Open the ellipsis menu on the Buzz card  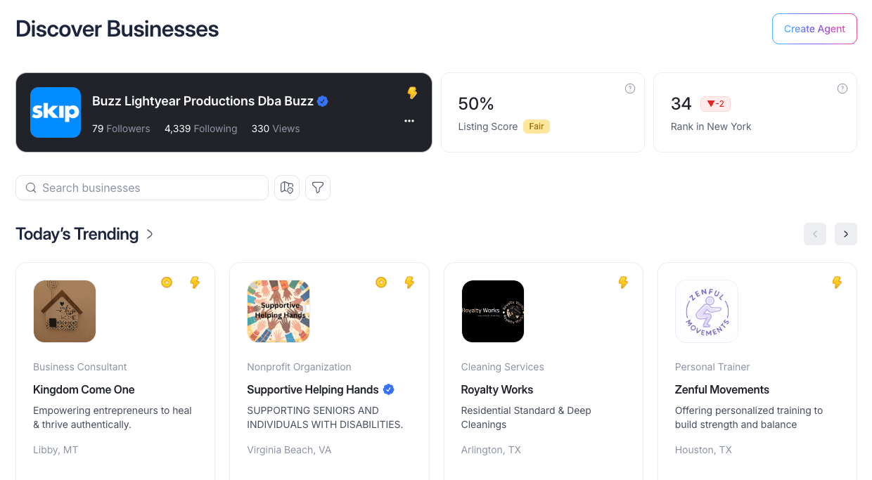tap(409, 120)
